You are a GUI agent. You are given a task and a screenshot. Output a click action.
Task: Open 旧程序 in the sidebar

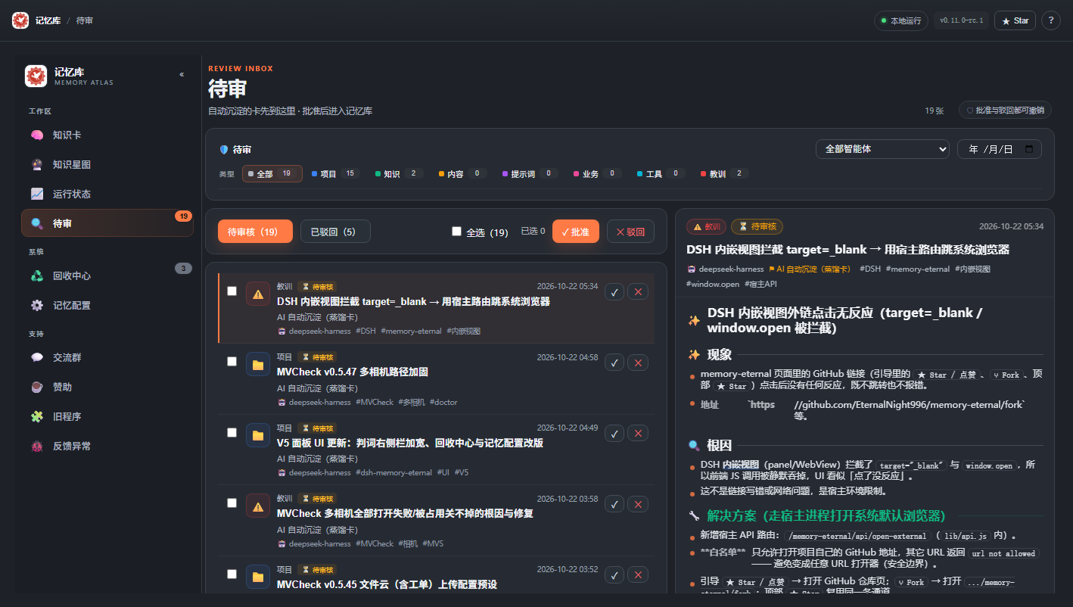pos(107,416)
